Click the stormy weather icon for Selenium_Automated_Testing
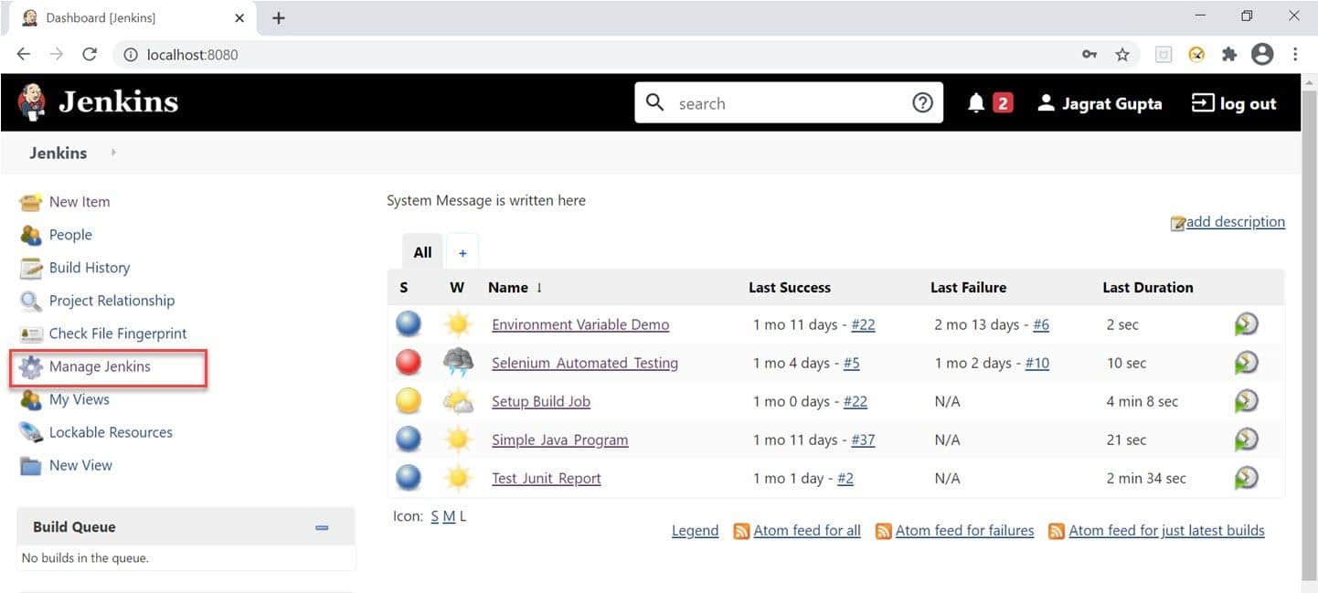This screenshot has height=593, width=1318. 457,362
